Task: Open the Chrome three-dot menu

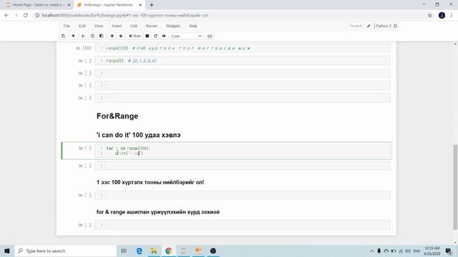Action: (x=452, y=15)
